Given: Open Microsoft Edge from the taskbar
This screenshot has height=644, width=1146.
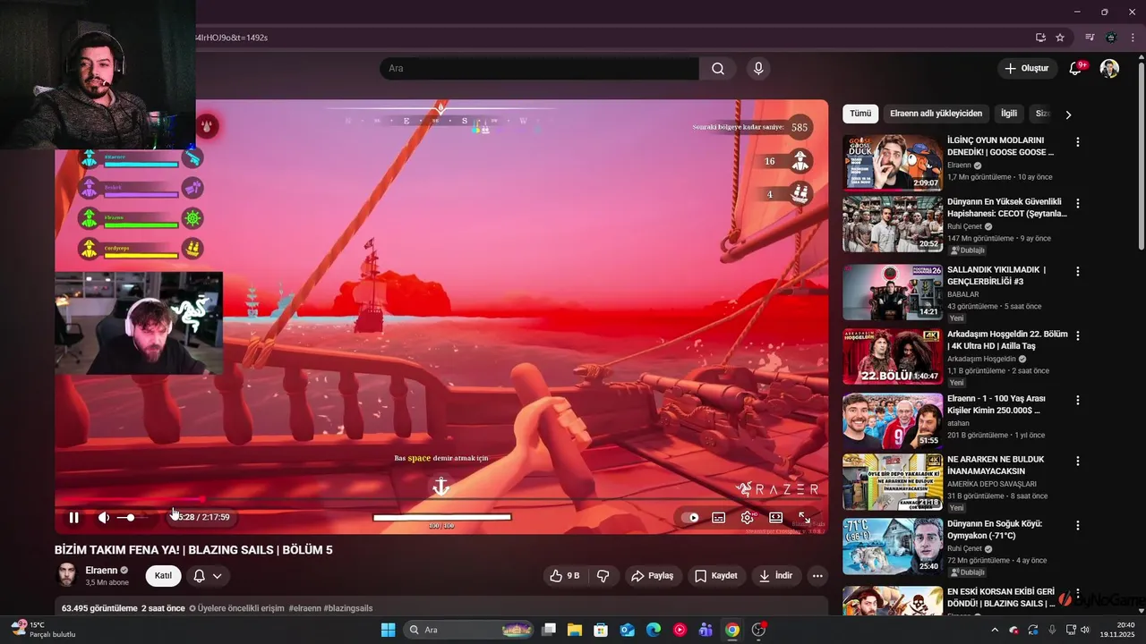Looking at the screenshot, I should (x=653, y=630).
